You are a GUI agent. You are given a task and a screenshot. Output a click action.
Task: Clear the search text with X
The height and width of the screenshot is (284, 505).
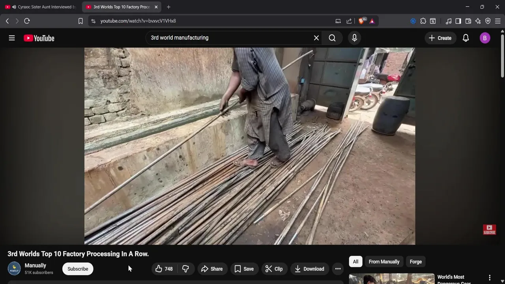click(x=316, y=38)
